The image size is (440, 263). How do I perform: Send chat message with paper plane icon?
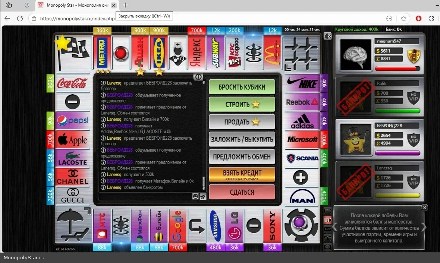click(x=203, y=197)
